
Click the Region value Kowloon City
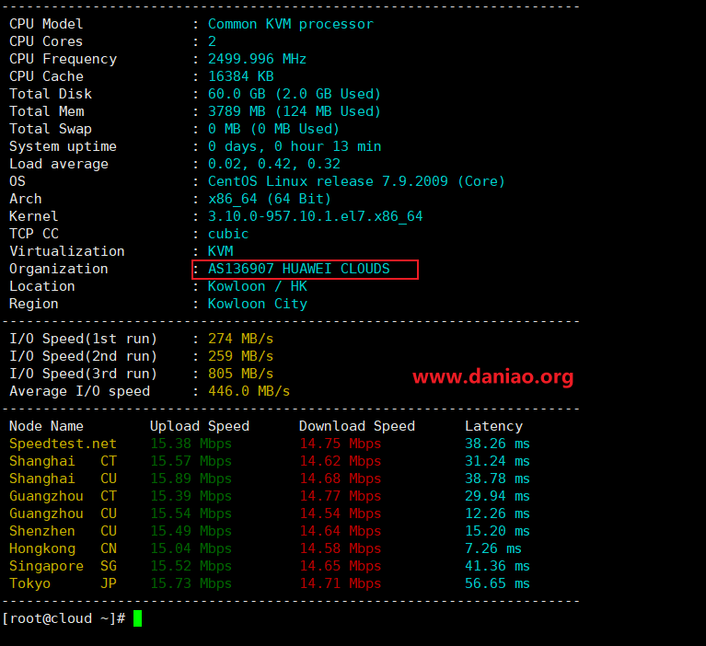pos(258,304)
